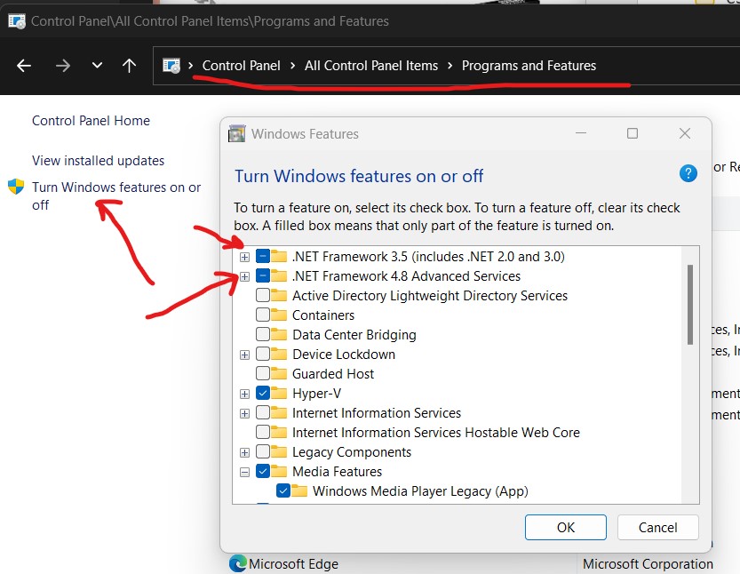Uncheck the Hyper-V checkbox
740x574 pixels.
[263, 394]
